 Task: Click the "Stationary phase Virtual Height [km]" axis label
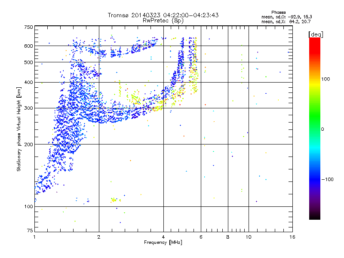[x=18, y=129]
